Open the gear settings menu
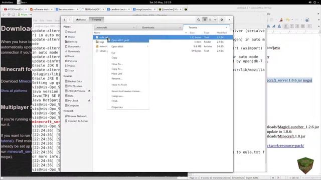Viewport: 321px width, 180px height. point(222,19)
